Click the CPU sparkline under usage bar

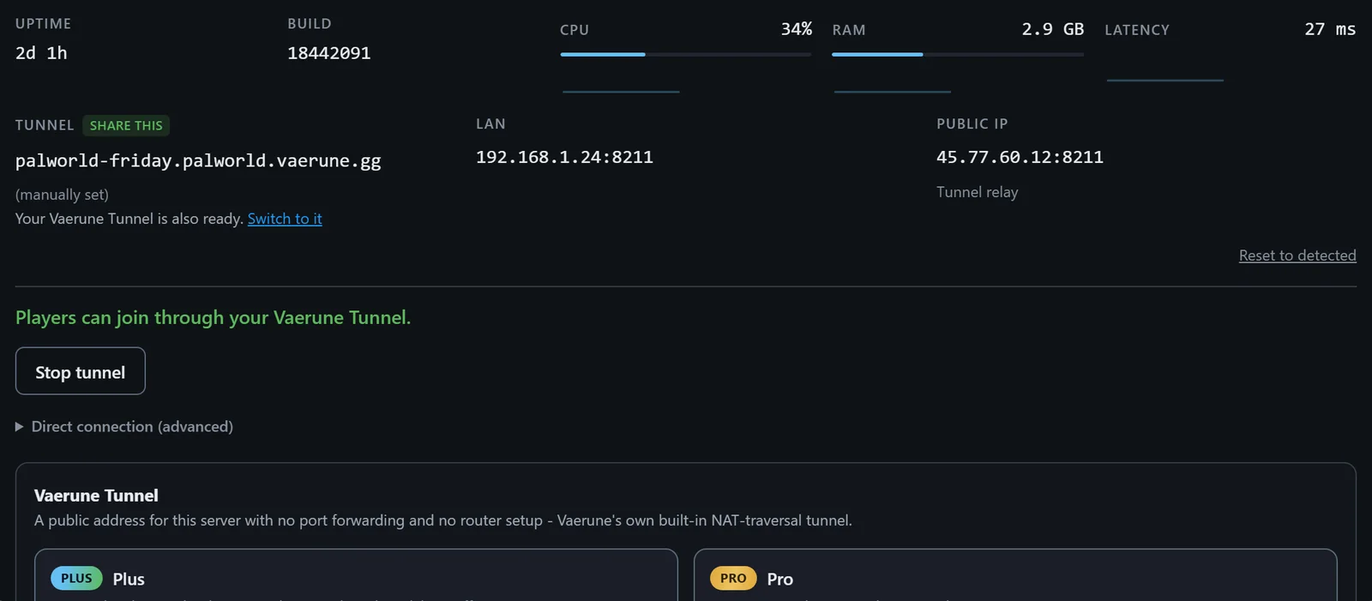(x=621, y=91)
